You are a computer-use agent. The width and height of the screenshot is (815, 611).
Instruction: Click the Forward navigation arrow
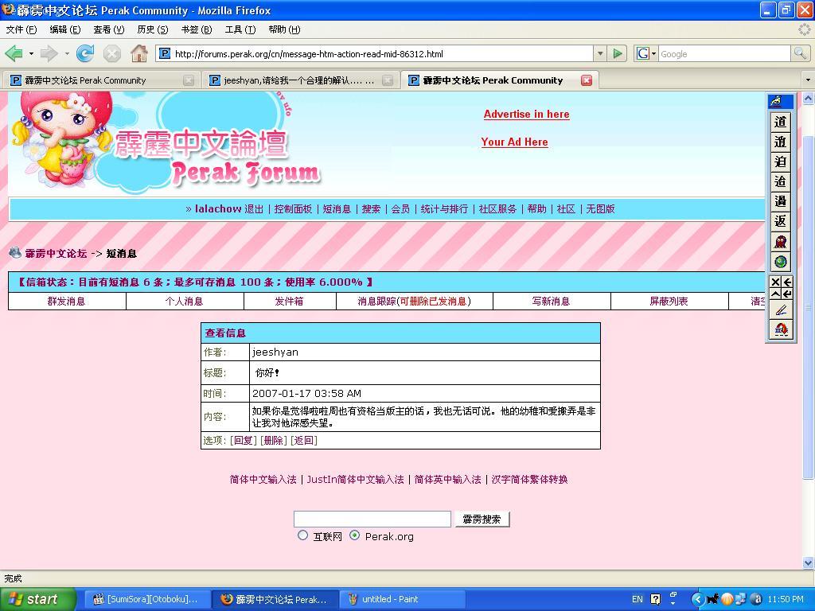coord(49,53)
